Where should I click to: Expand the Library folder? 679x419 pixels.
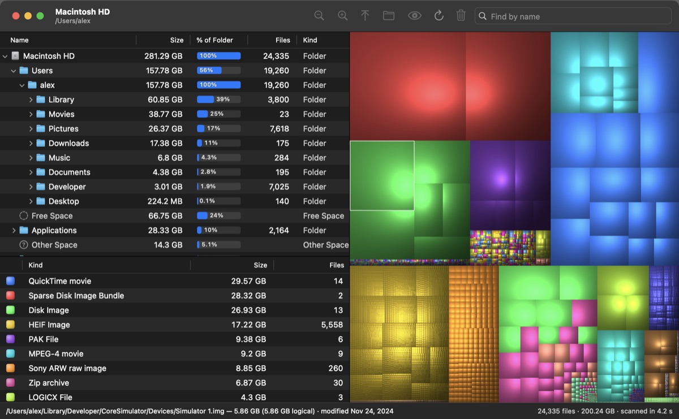tap(31, 100)
